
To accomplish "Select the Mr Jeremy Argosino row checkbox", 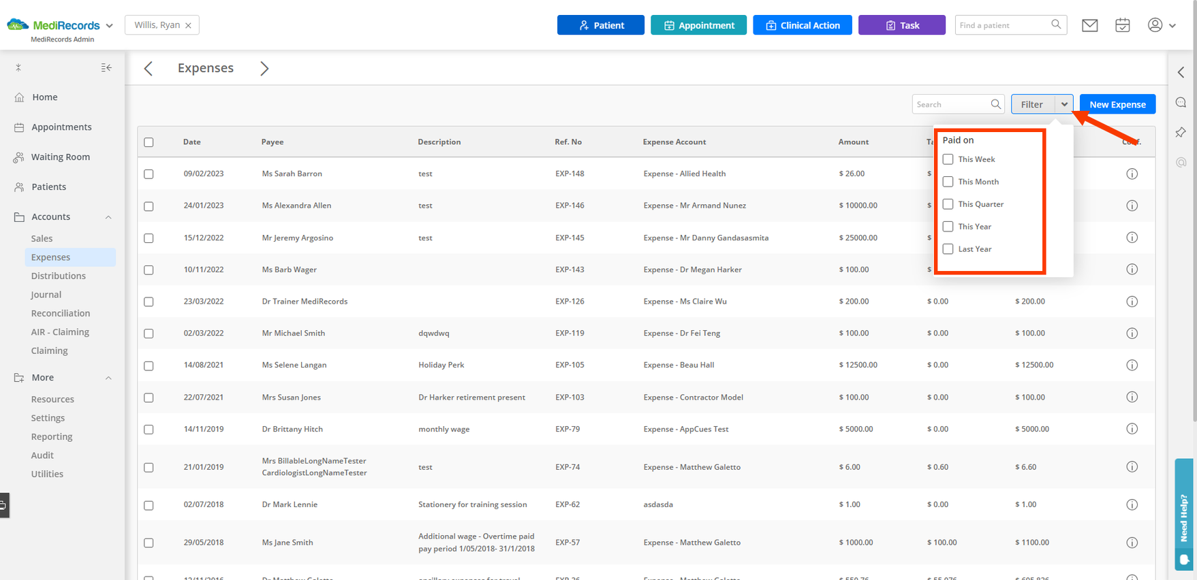I will (x=149, y=238).
